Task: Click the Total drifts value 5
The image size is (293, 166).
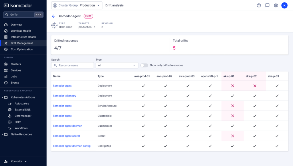Action: [174, 48]
